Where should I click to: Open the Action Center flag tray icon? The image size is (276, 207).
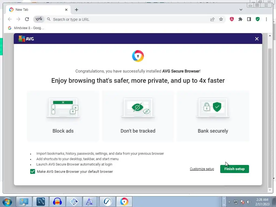click(242, 202)
